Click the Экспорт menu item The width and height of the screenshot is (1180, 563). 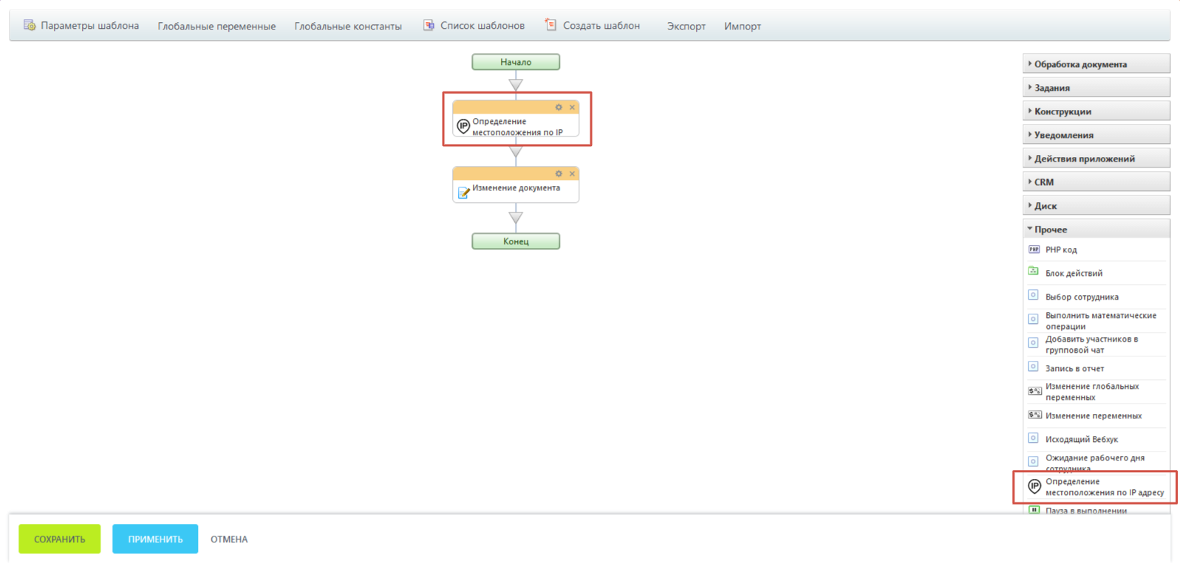pyautogui.click(x=686, y=27)
